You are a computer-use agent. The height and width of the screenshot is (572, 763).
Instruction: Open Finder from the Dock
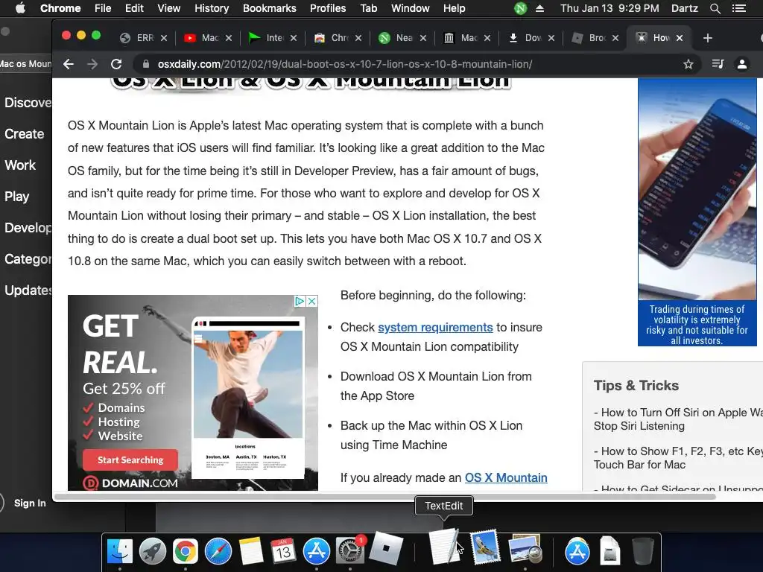coord(120,551)
